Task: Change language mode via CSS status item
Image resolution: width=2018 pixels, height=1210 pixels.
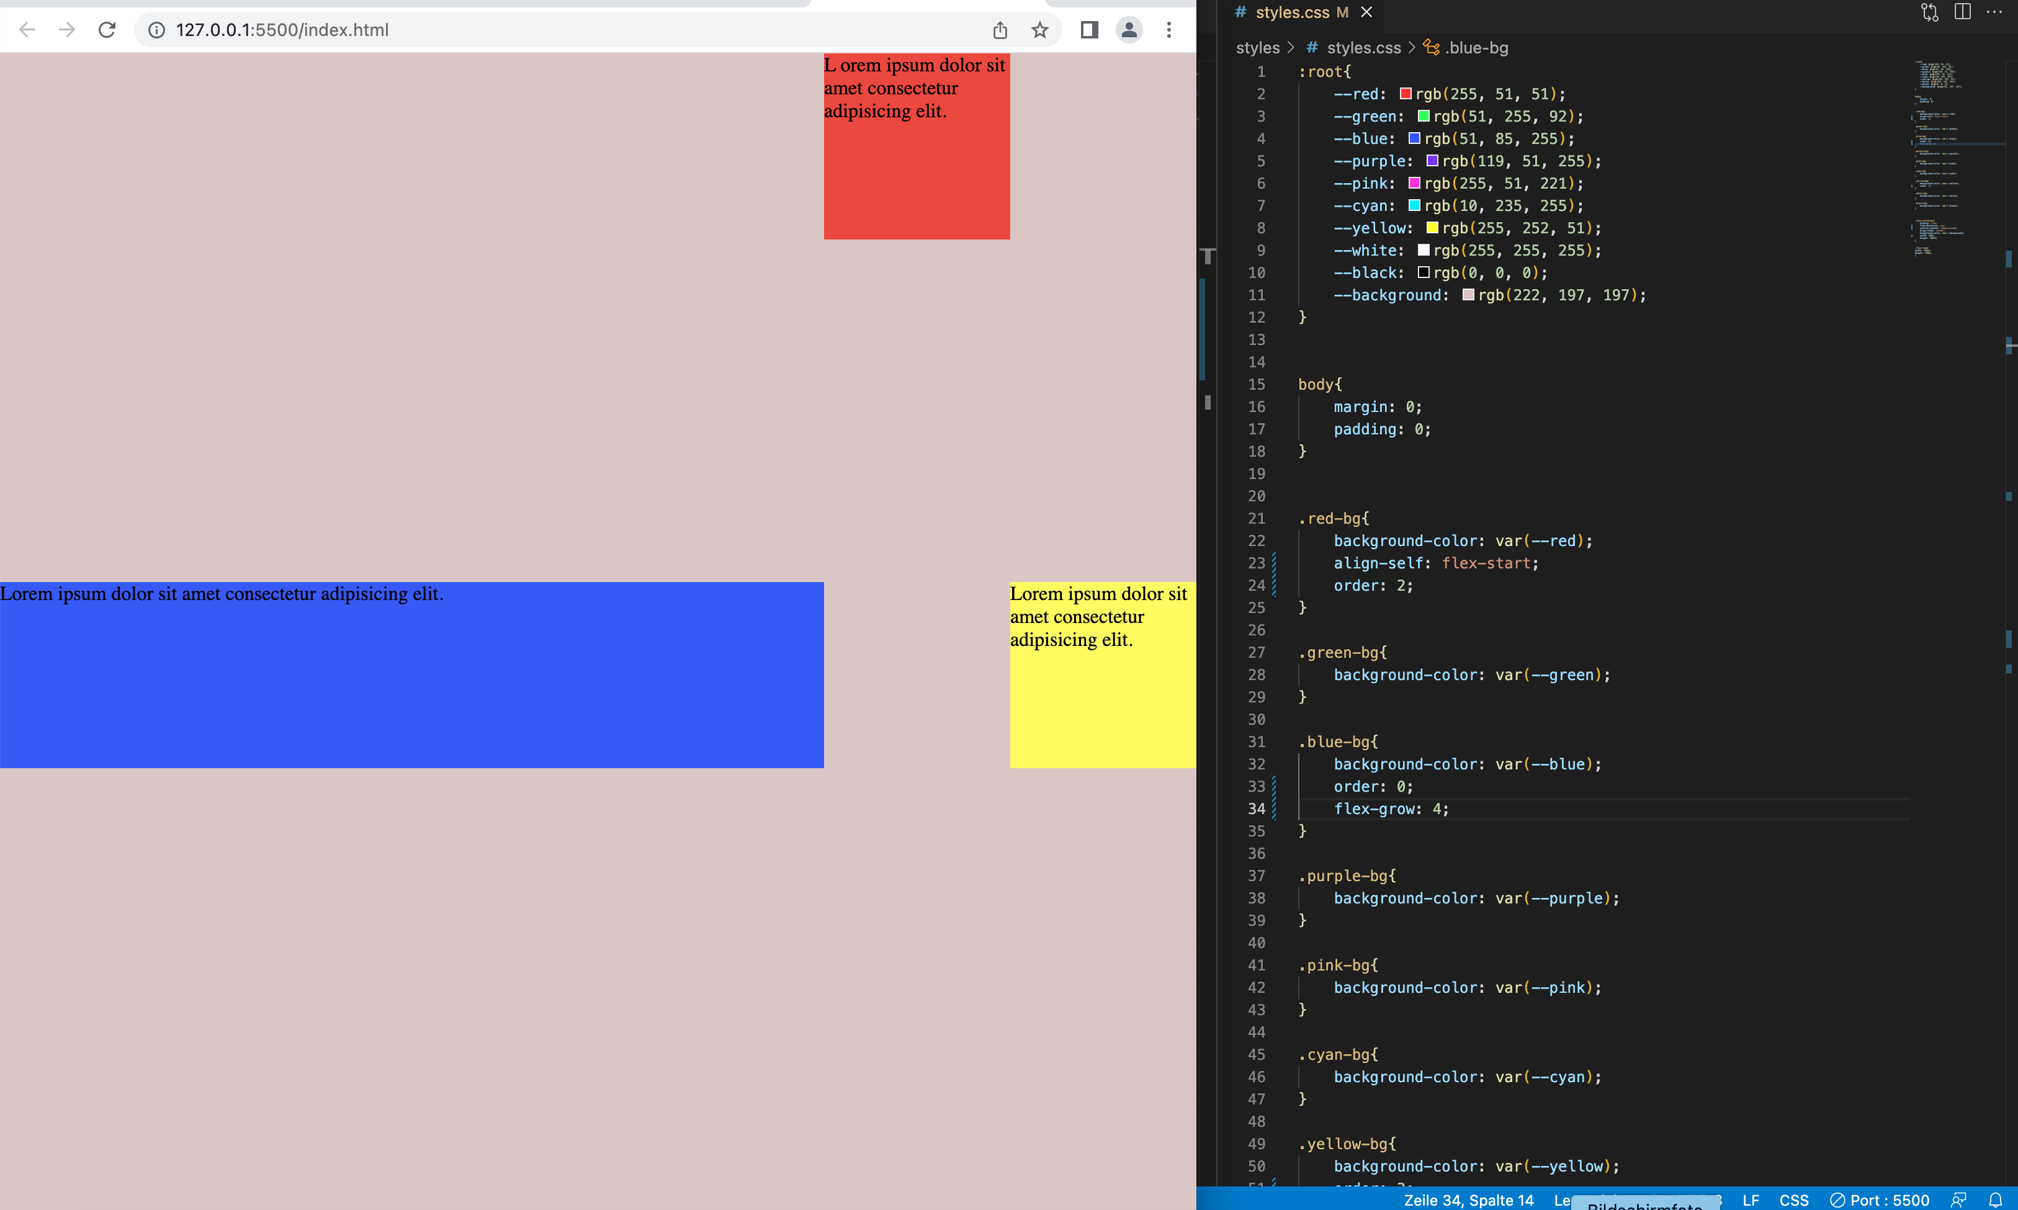Action: (x=1794, y=1199)
